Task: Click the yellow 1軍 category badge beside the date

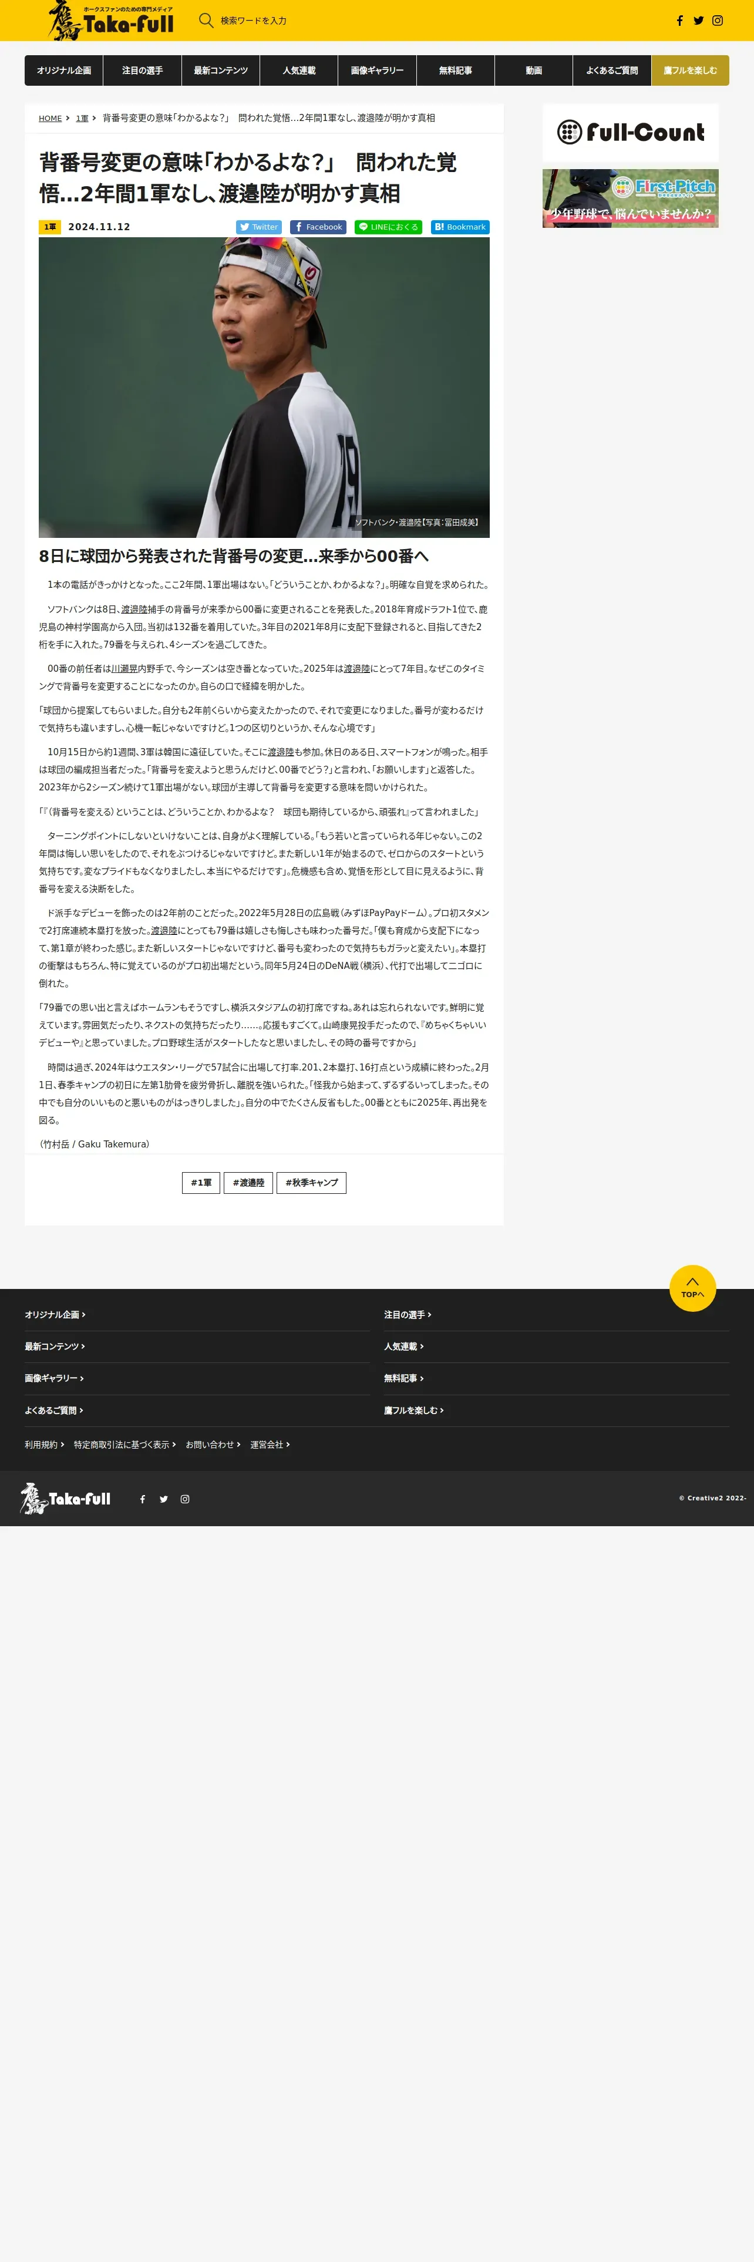Action: click(50, 227)
